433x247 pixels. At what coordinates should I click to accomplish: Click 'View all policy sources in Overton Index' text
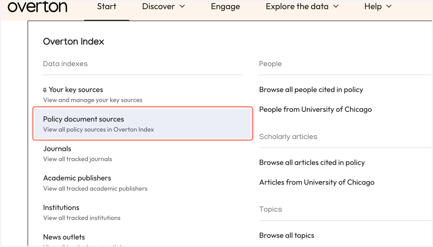click(99, 129)
